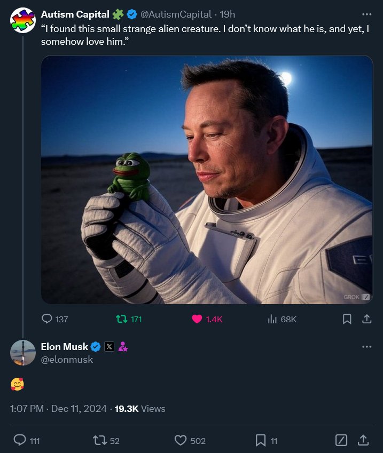Undo repost on Autism Capital's post

pos(129,319)
